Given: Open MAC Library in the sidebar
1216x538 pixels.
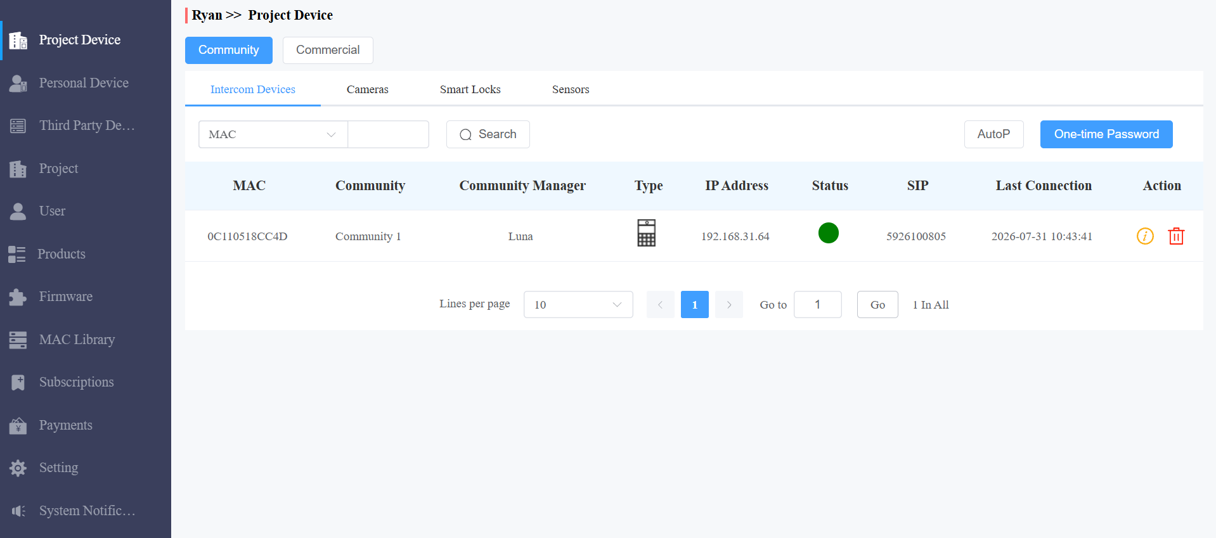Looking at the screenshot, I should pos(86,340).
